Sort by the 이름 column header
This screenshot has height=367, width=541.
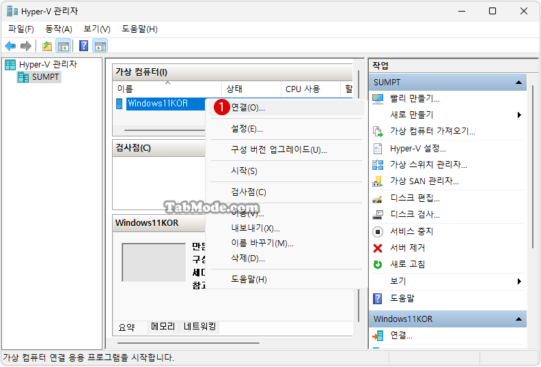click(167, 89)
